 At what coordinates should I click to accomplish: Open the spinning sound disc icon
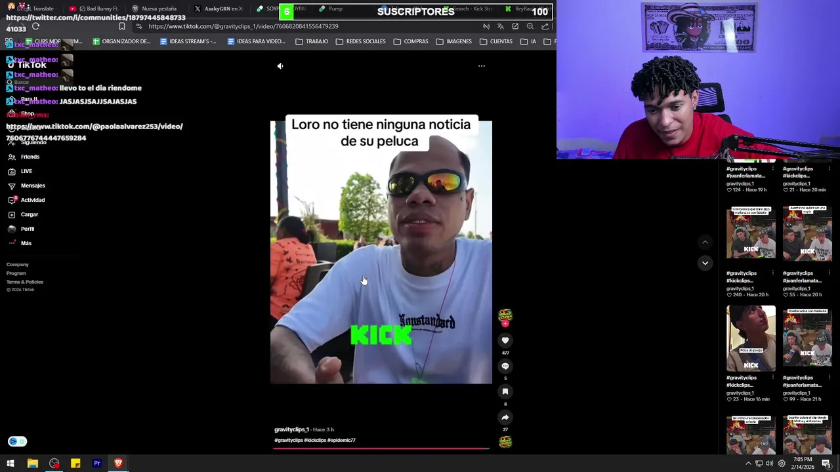point(505,442)
